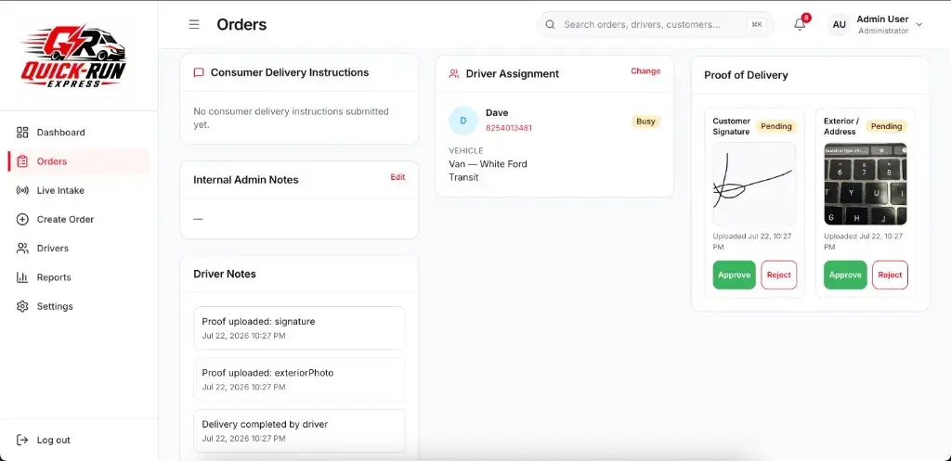Open the Reports section
Viewport: 951px width, 461px height.
point(79,277)
